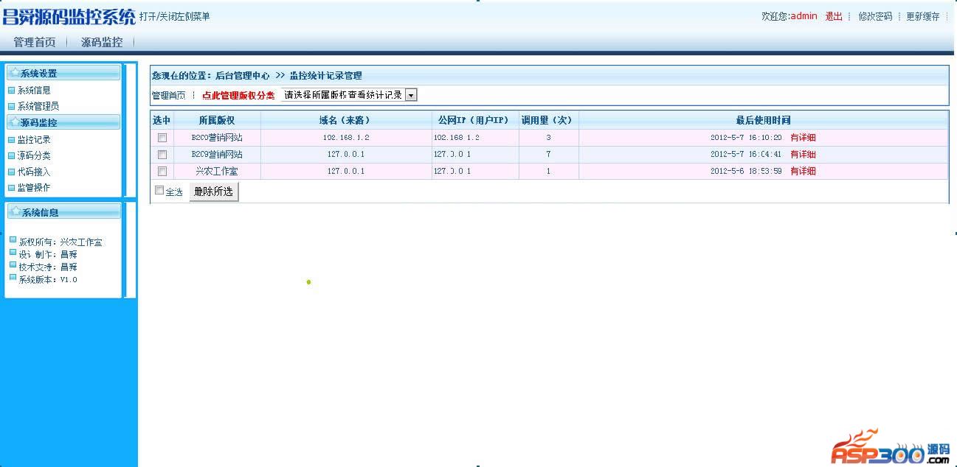Click the 所属版权 column header
The image size is (957, 467).
217,120
